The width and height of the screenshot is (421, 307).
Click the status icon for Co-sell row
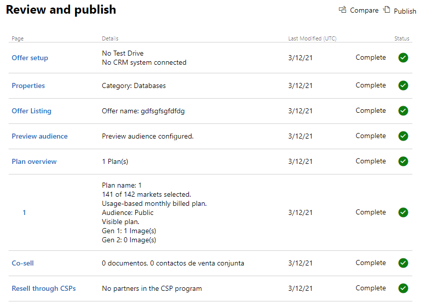click(x=403, y=263)
